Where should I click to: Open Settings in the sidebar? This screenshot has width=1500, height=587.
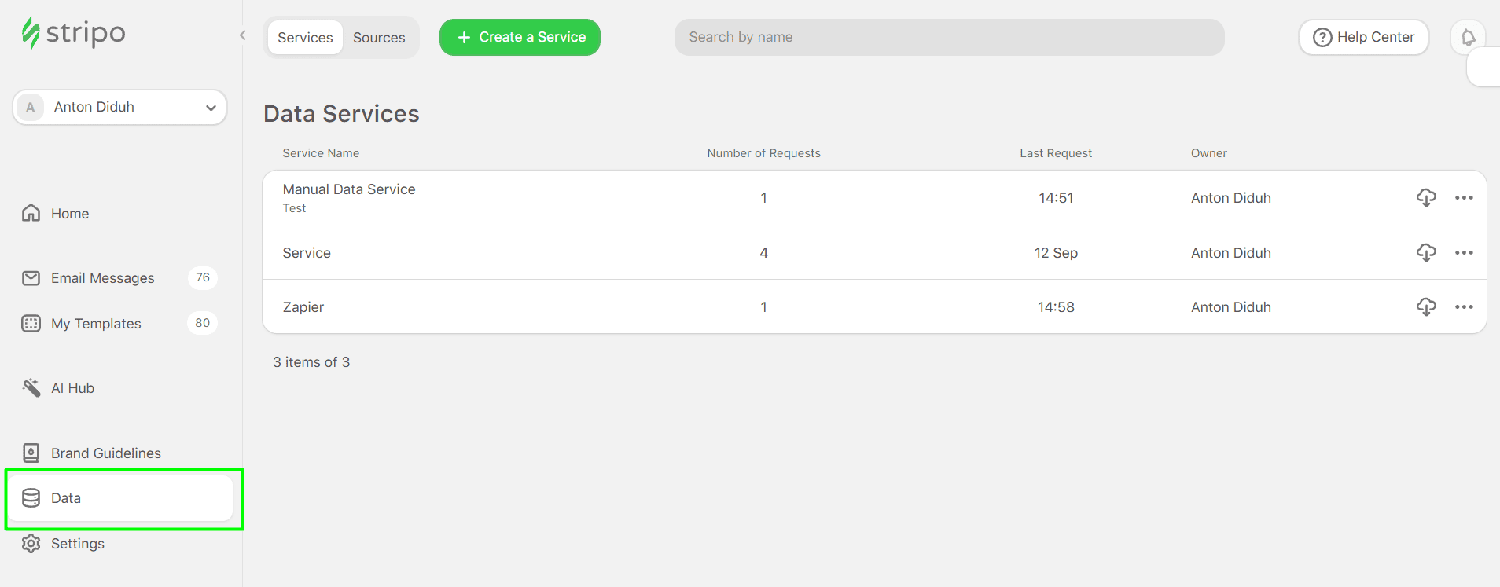[77, 544]
